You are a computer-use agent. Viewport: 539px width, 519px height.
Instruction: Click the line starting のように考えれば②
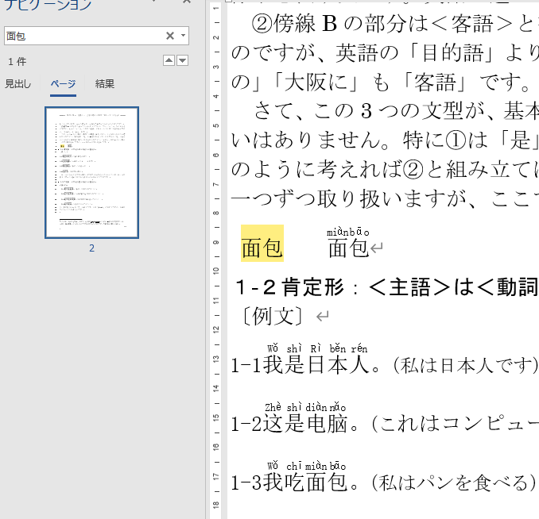coord(385,170)
